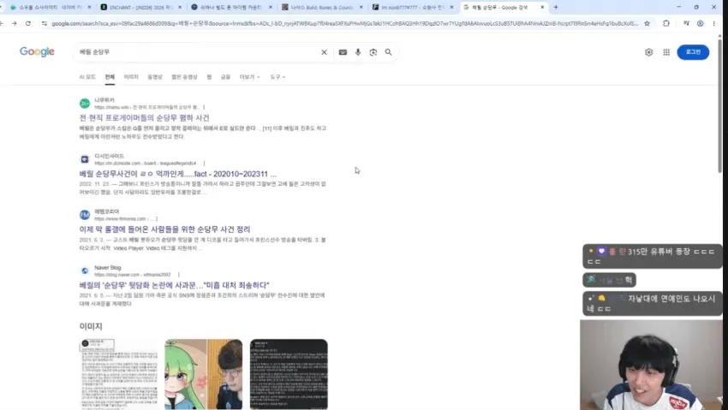Bookmark this page with the star icon
The image size is (728, 410).
pos(647,23)
